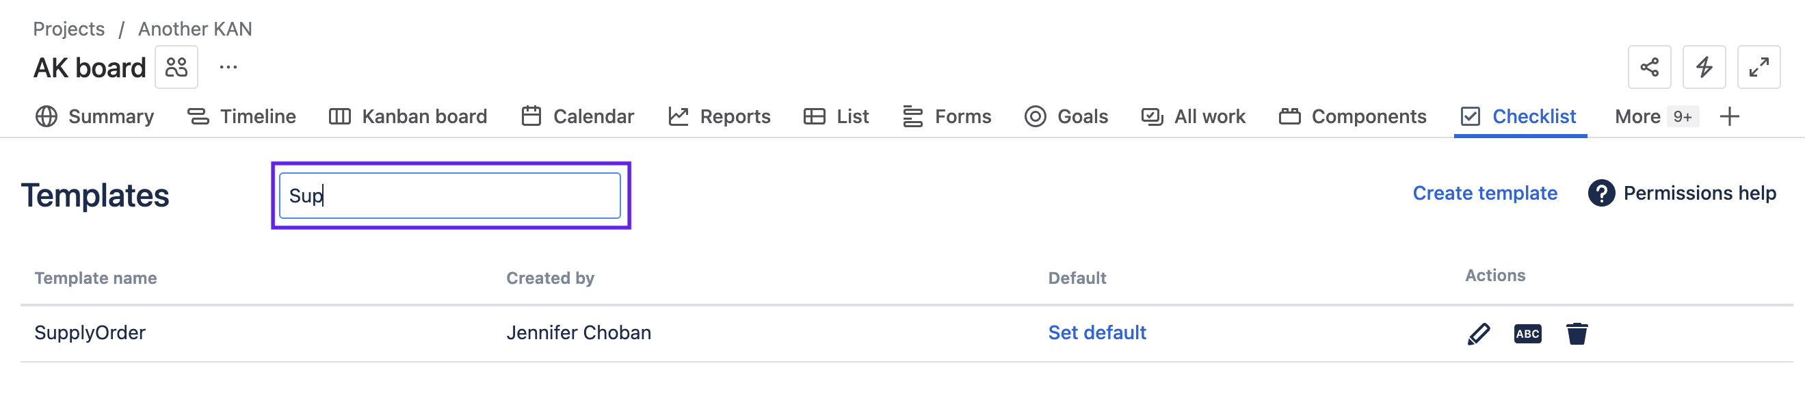This screenshot has height=409, width=1805.
Task: Click the Create template link
Action: pyautogui.click(x=1484, y=193)
